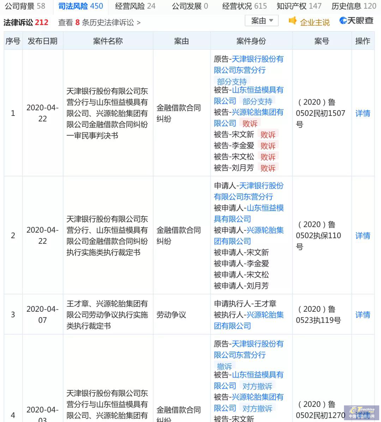Open defendant 兴源轮胎集团有限公司 in row 4
This screenshot has height=422, width=381.
pyautogui.click(x=249, y=403)
